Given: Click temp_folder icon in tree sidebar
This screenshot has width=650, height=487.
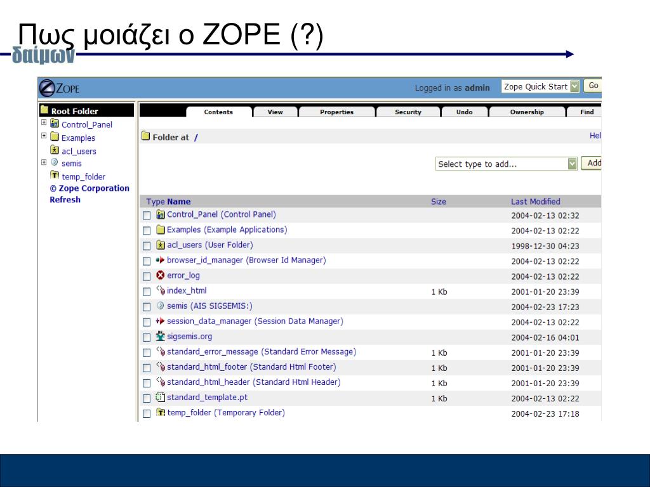Looking at the screenshot, I should (55, 175).
